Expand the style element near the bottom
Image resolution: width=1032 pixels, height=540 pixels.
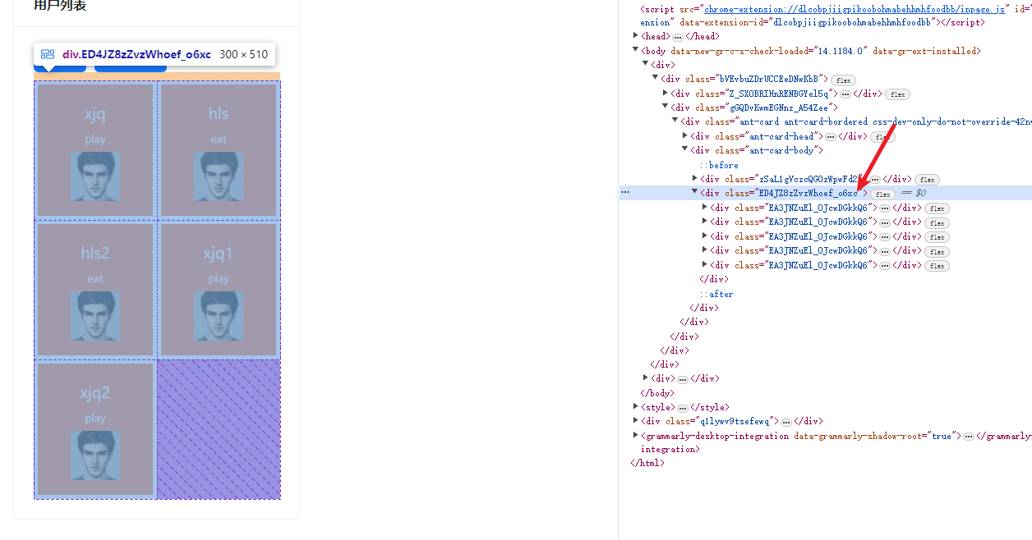click(x=636, y=407)
